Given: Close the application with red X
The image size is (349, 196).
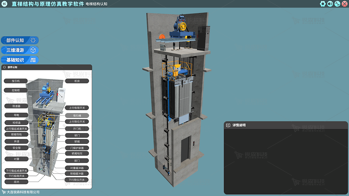Looking at the screenshot, I should pos(345,4).
